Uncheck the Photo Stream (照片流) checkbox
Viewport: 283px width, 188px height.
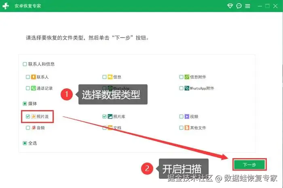point(28,117)
